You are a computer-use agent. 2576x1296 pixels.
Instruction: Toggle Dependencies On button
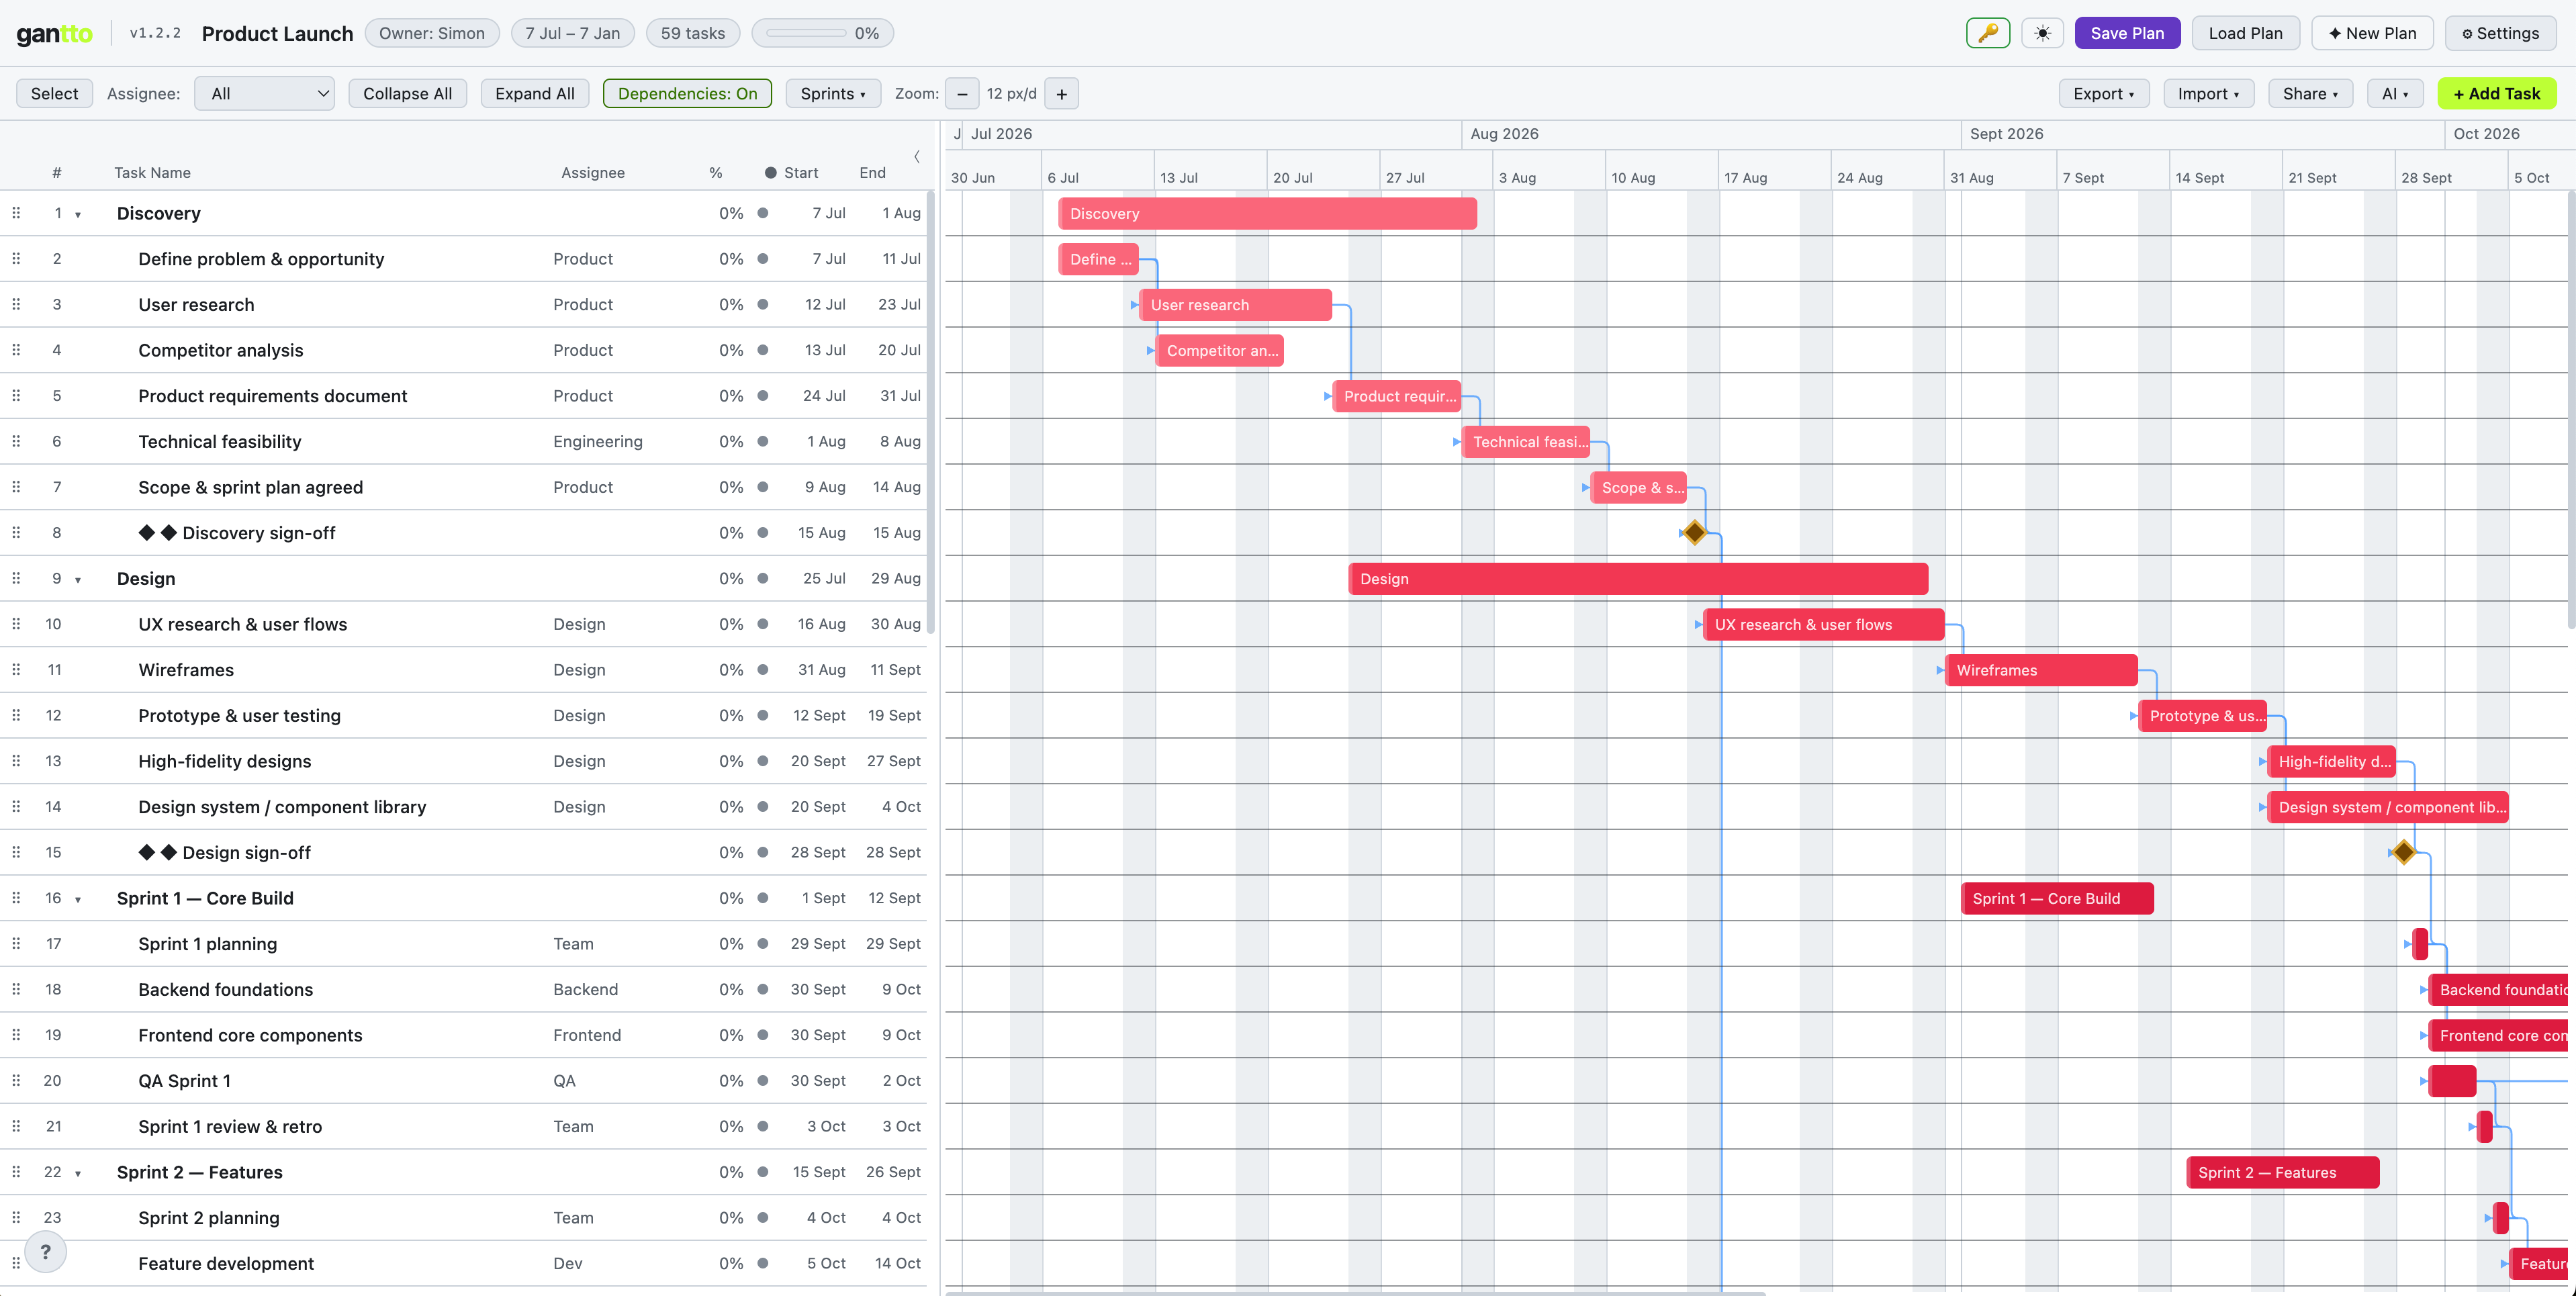tap(687, 94)
